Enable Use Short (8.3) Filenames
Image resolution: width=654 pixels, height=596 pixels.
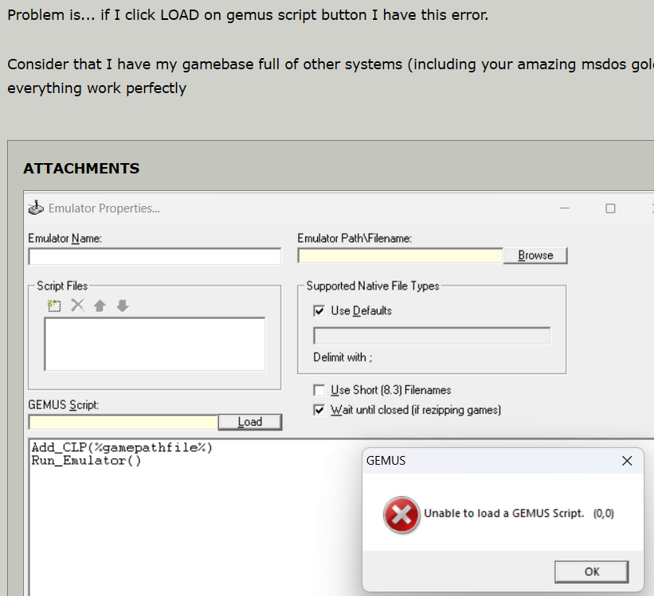[319, 390]
